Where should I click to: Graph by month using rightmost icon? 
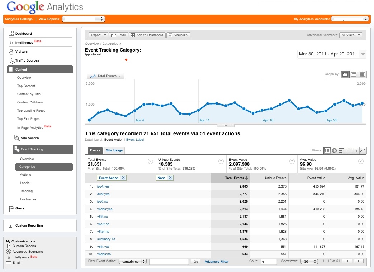pos(362,74)
